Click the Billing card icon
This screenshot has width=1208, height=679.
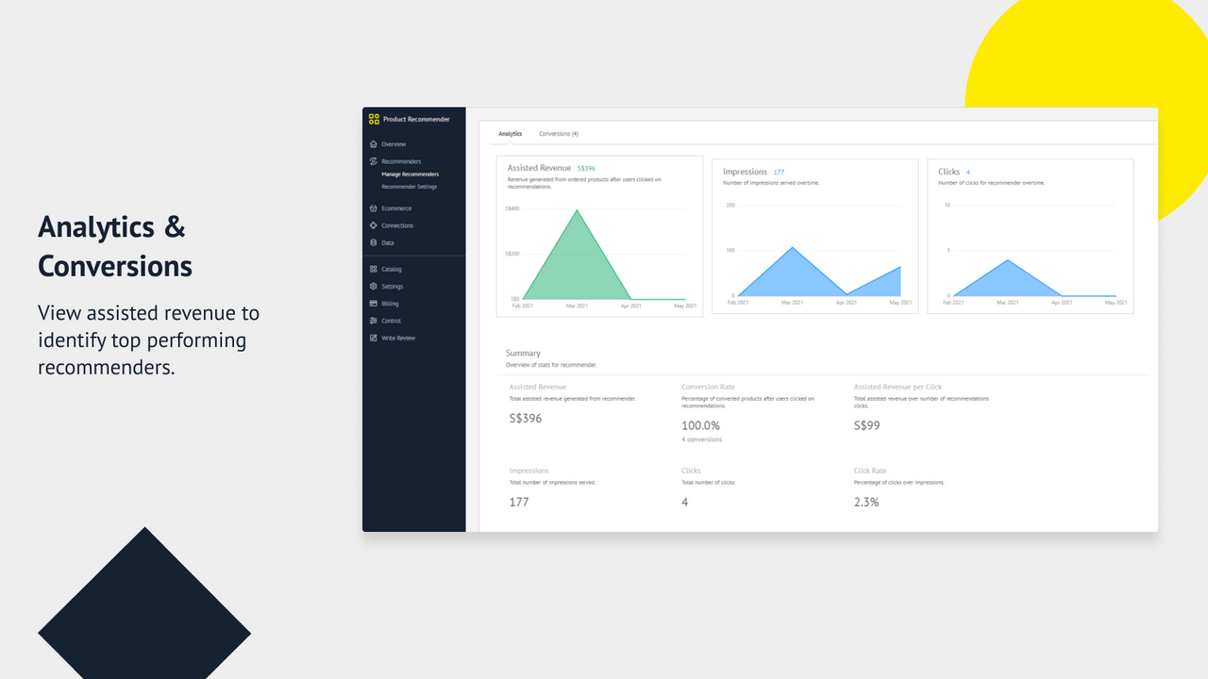374,304
